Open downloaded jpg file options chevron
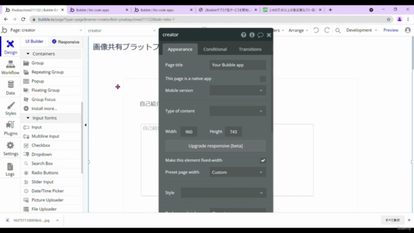 (x=58, y=220)
